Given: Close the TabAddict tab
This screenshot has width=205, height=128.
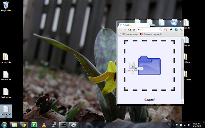Looking at the screenshot, I should coord(147,25).
